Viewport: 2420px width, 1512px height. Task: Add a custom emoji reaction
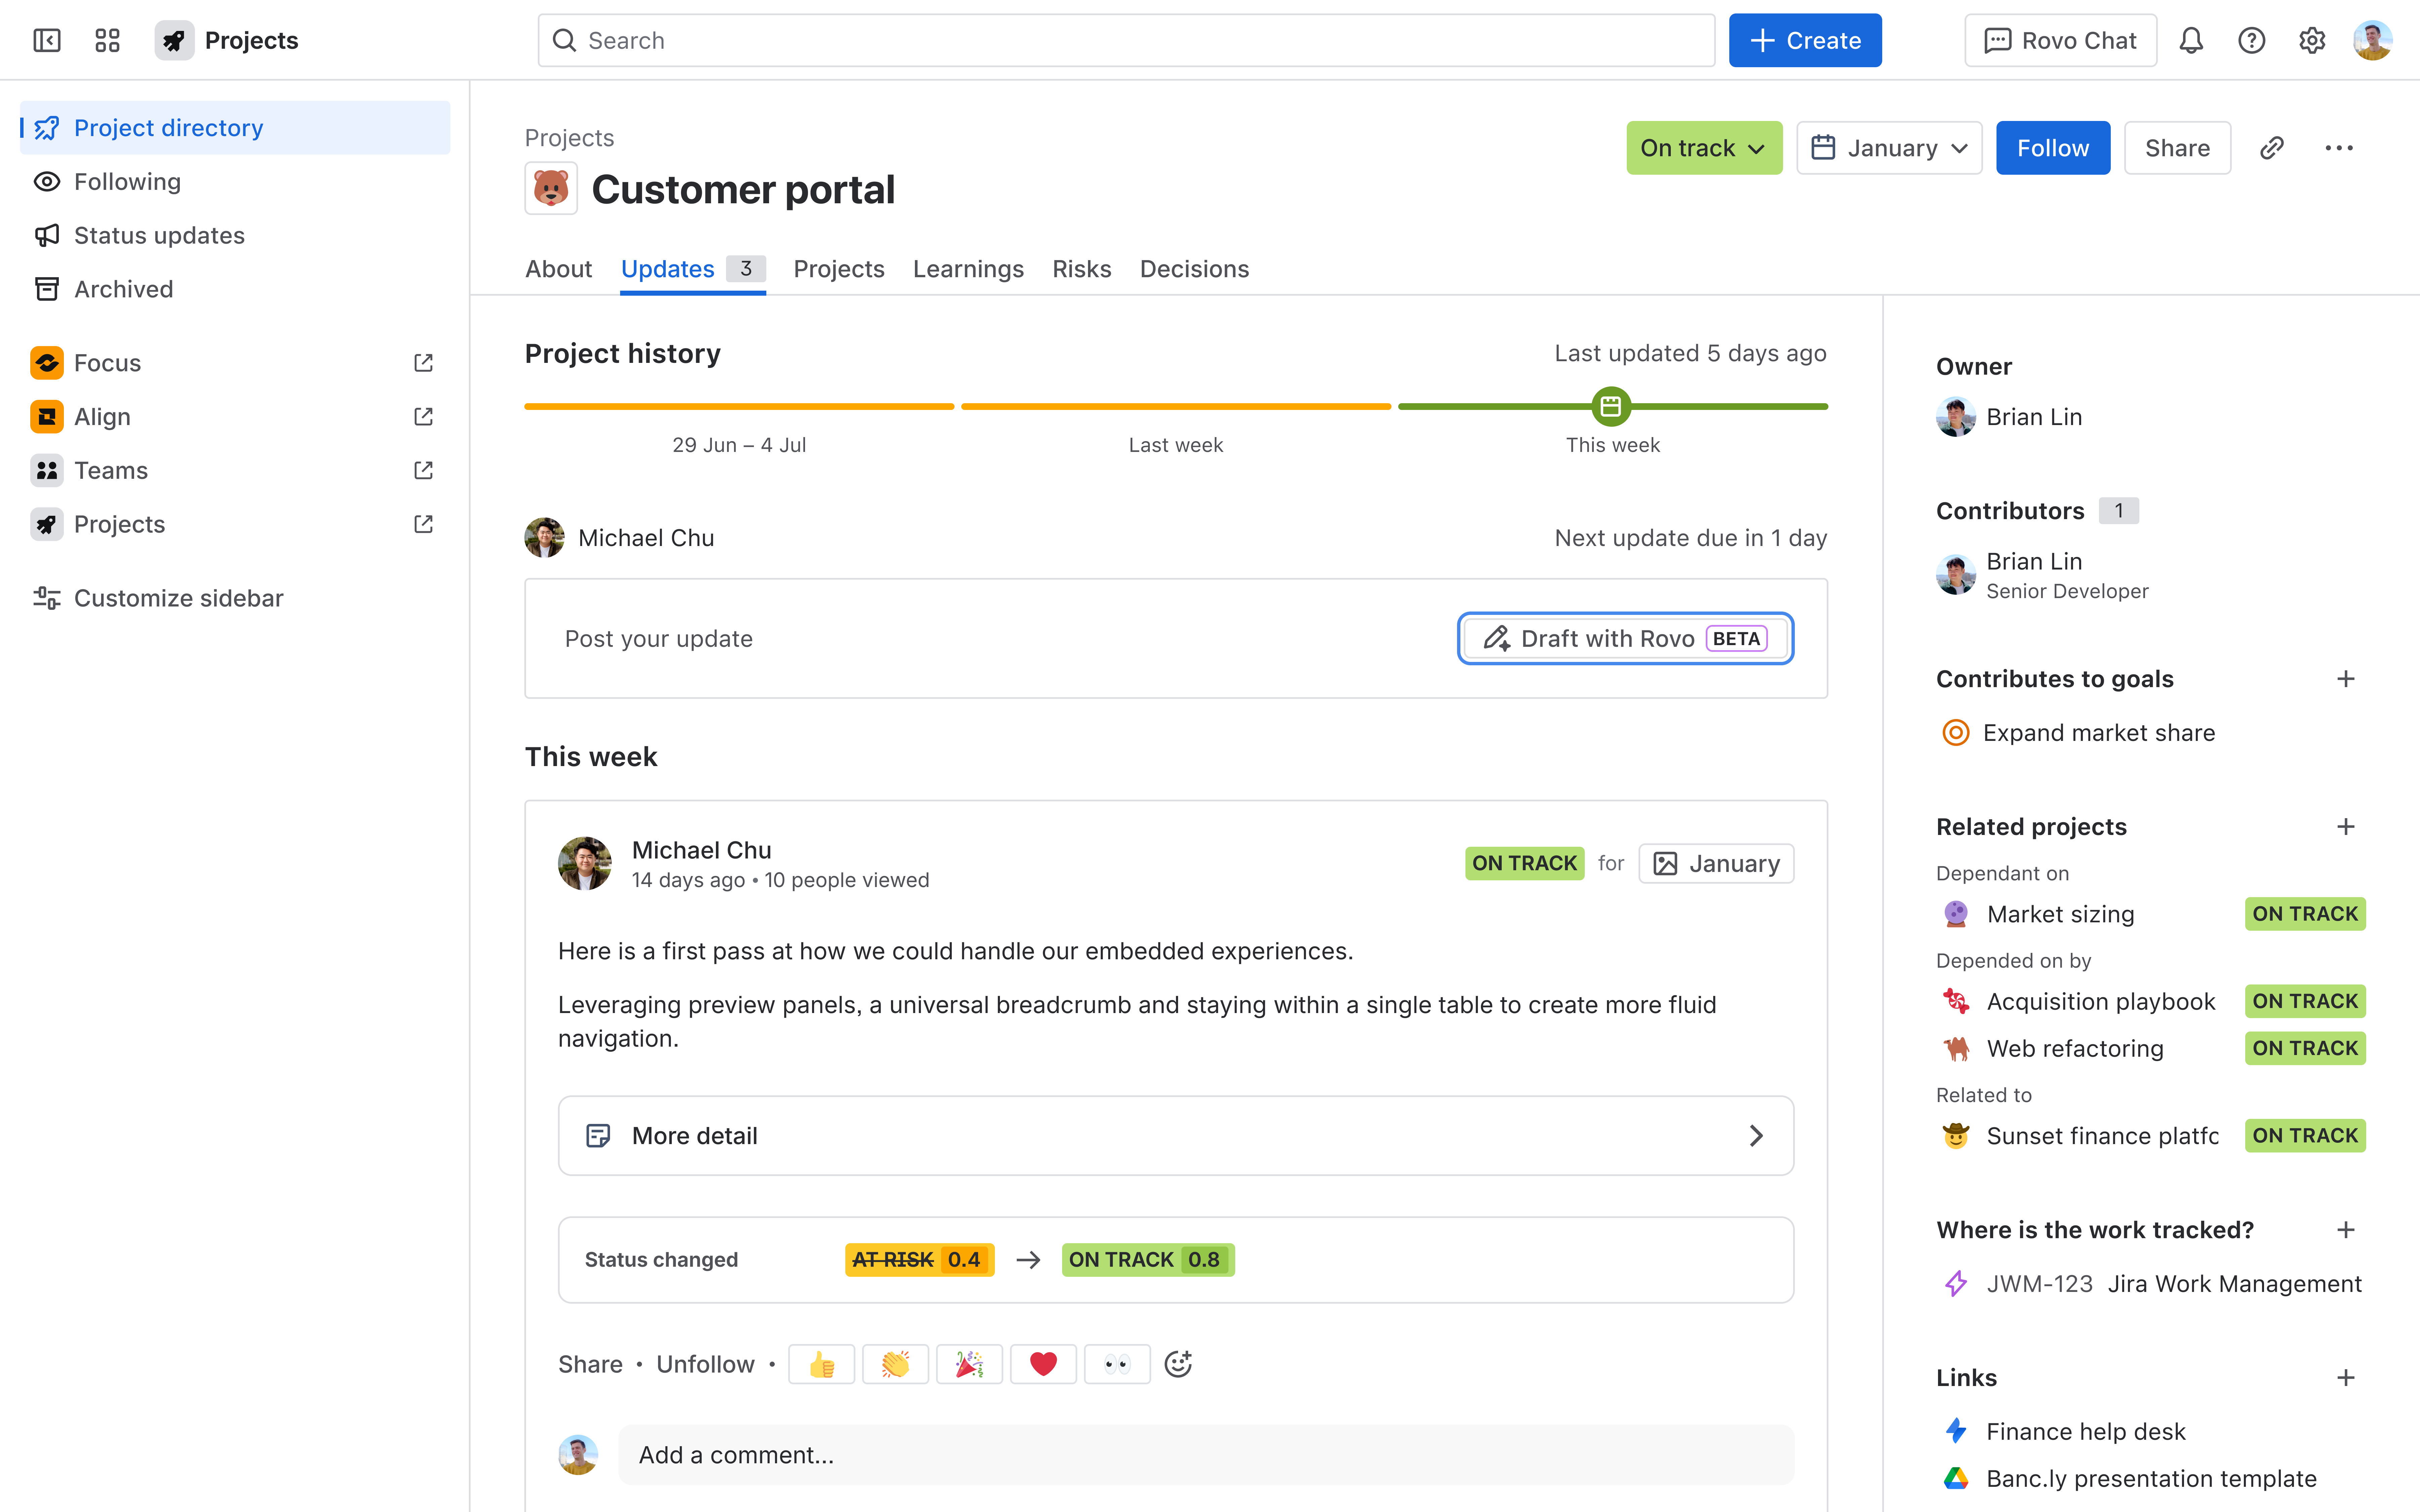(x=1178, y=1364)
